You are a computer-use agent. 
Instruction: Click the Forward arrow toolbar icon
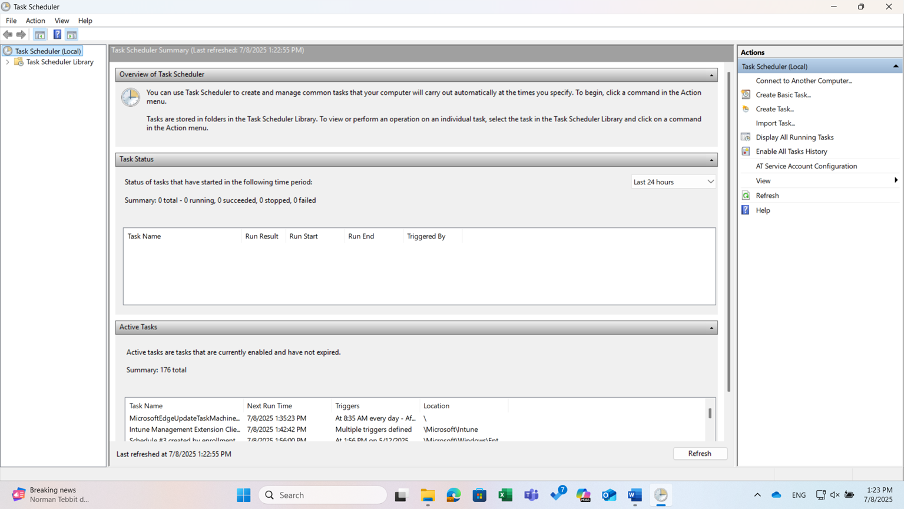[21, 35]
